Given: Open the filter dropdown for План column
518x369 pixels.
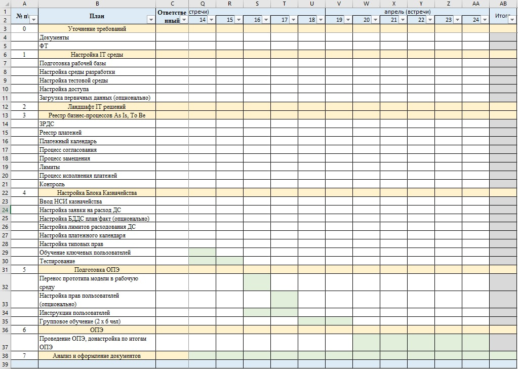Looking at the screenshot, I should (151, 20).
